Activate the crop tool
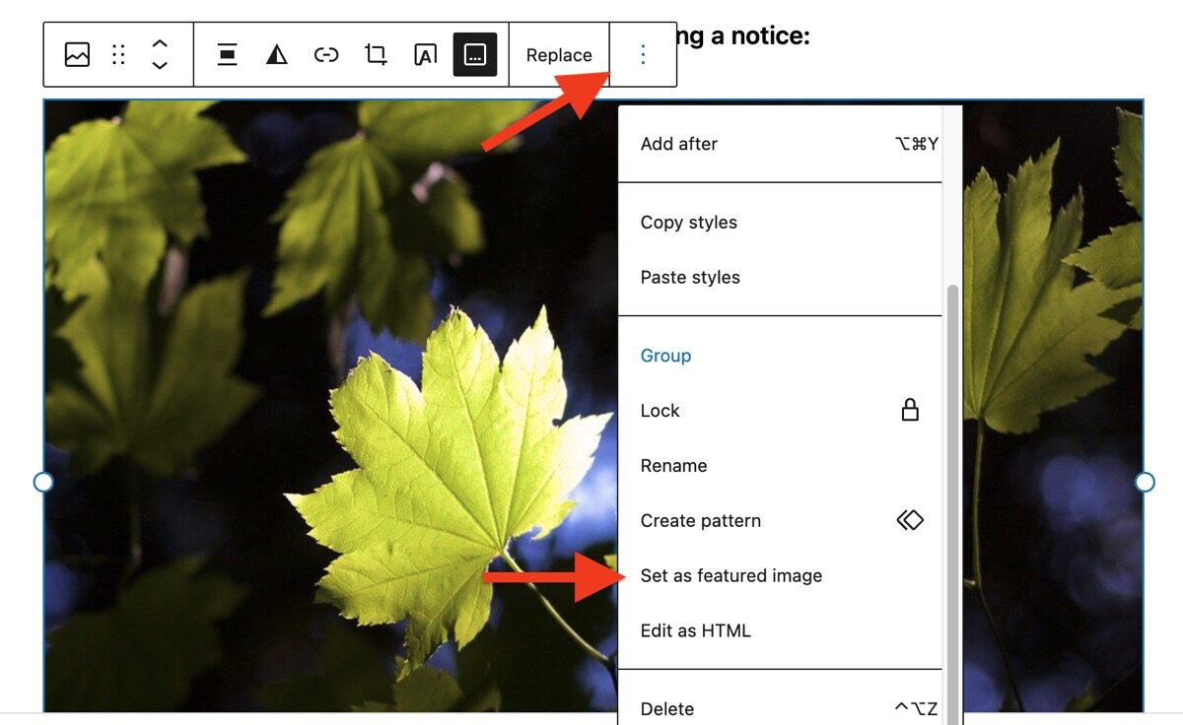Viewport: 1183px width, 725px height. pos(376,55)
